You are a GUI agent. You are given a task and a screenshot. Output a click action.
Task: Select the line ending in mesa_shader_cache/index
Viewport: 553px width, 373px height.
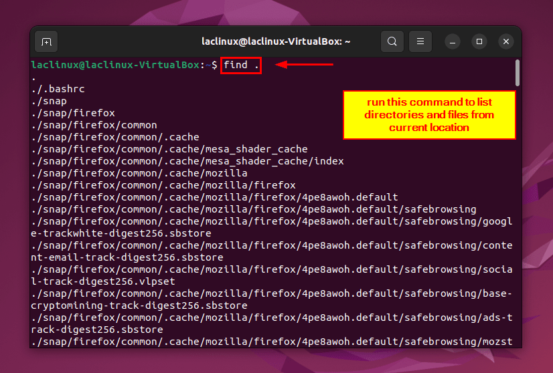pyautogui.click(x=187, y=161)
